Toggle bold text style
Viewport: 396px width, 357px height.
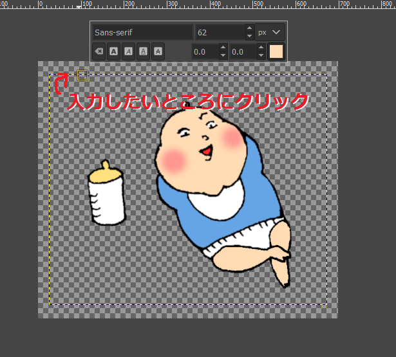(113, 51)
